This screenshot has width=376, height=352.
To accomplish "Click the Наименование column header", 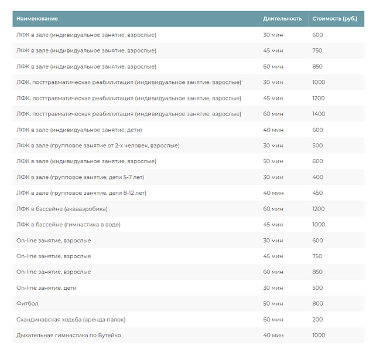I will point(41,19).
